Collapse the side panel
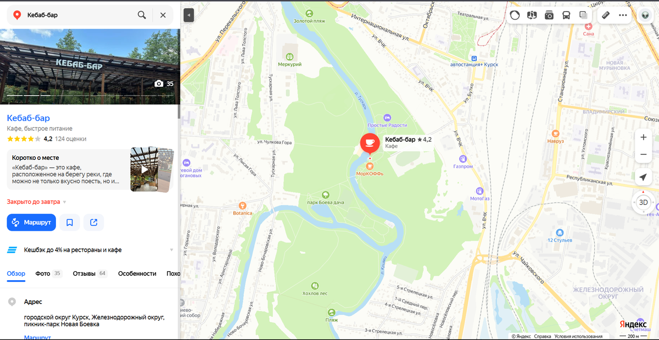 pyautogui.click(x=188, y=15)
